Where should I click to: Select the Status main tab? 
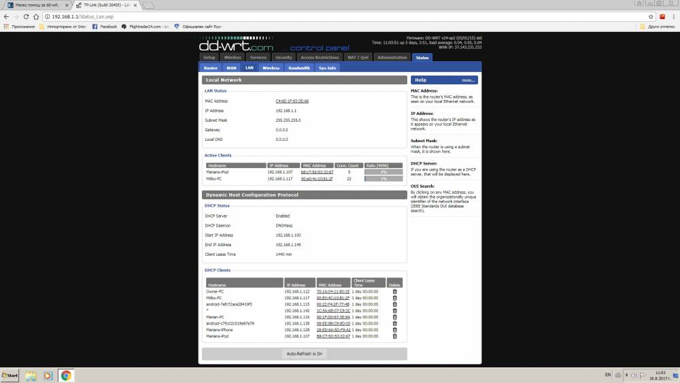[422, 57]
